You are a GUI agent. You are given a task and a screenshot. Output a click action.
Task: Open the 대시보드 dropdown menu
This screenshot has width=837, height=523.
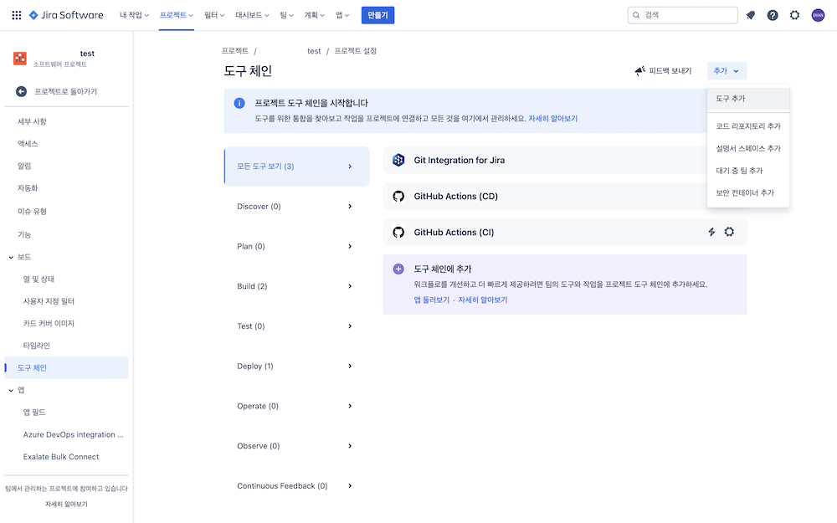pyautogui.click(x=252, y=15)
